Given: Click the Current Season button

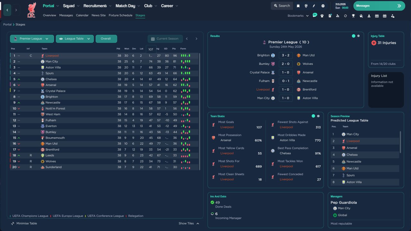Looking at the screenshot, I should (x=165, y=39).
